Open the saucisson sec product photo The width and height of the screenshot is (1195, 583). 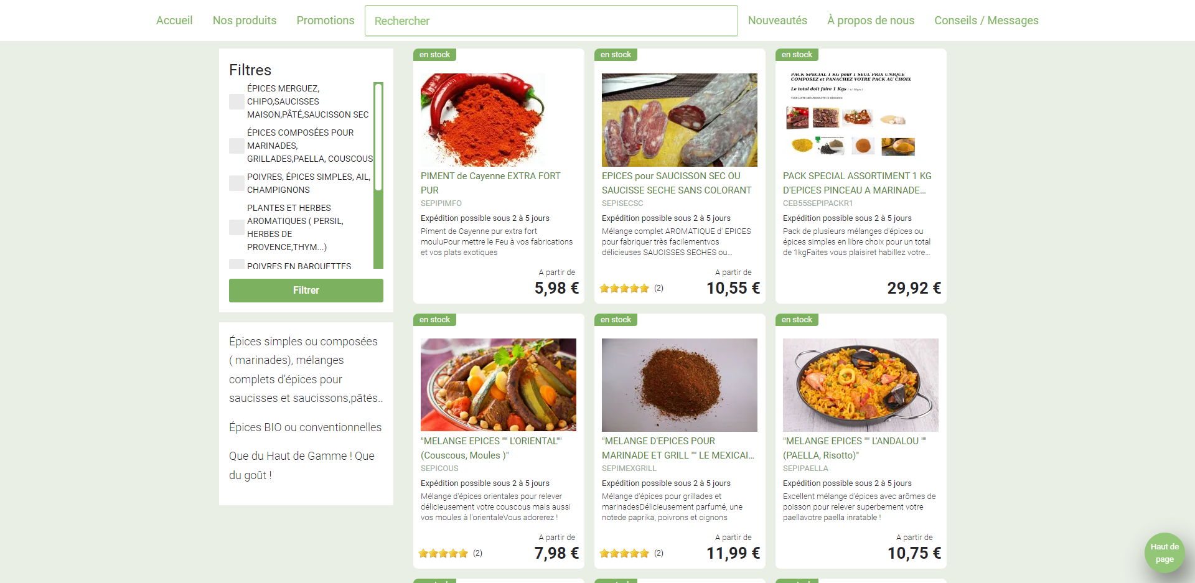(x=680, y=120)
